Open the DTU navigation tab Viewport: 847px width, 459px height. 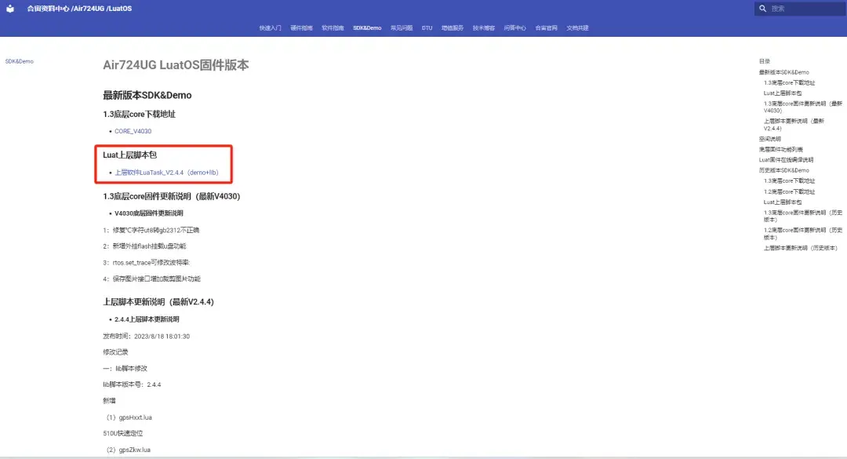coord(427,28)
